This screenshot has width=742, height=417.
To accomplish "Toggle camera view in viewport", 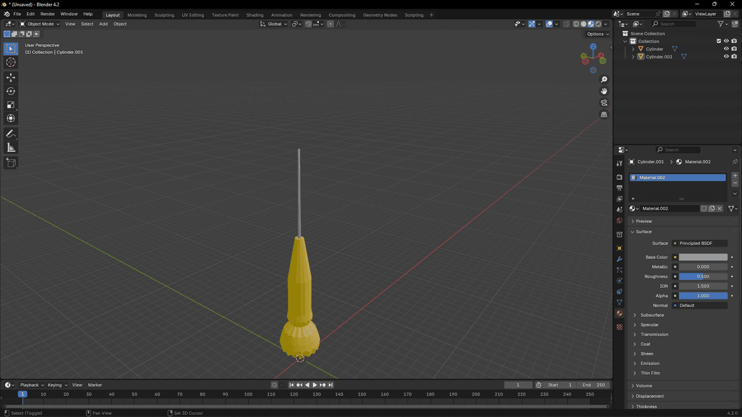I will coord(604,103).
